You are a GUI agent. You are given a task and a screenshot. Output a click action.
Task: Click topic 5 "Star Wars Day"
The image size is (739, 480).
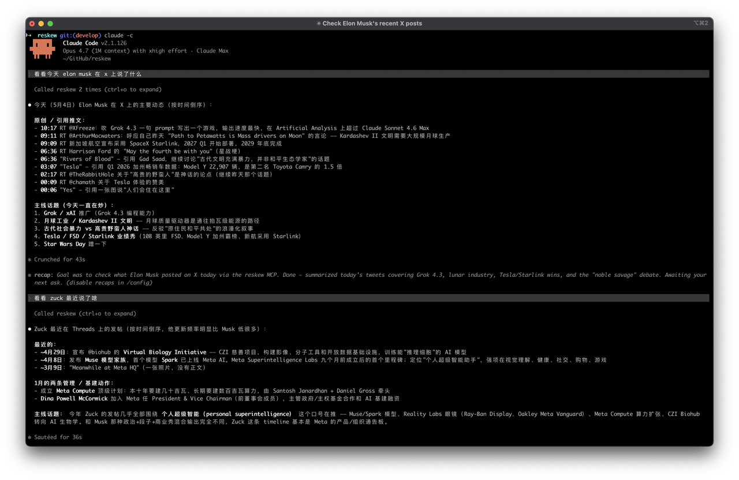(70, 244)
